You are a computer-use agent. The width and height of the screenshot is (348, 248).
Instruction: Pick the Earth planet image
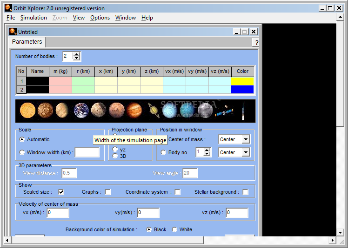coord(81,110)
